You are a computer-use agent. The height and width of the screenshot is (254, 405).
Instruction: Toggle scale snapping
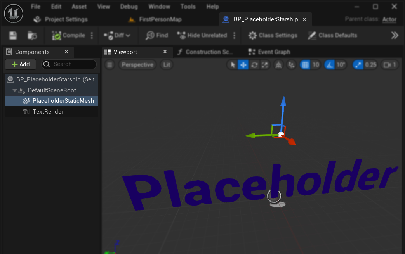(358, 65)
